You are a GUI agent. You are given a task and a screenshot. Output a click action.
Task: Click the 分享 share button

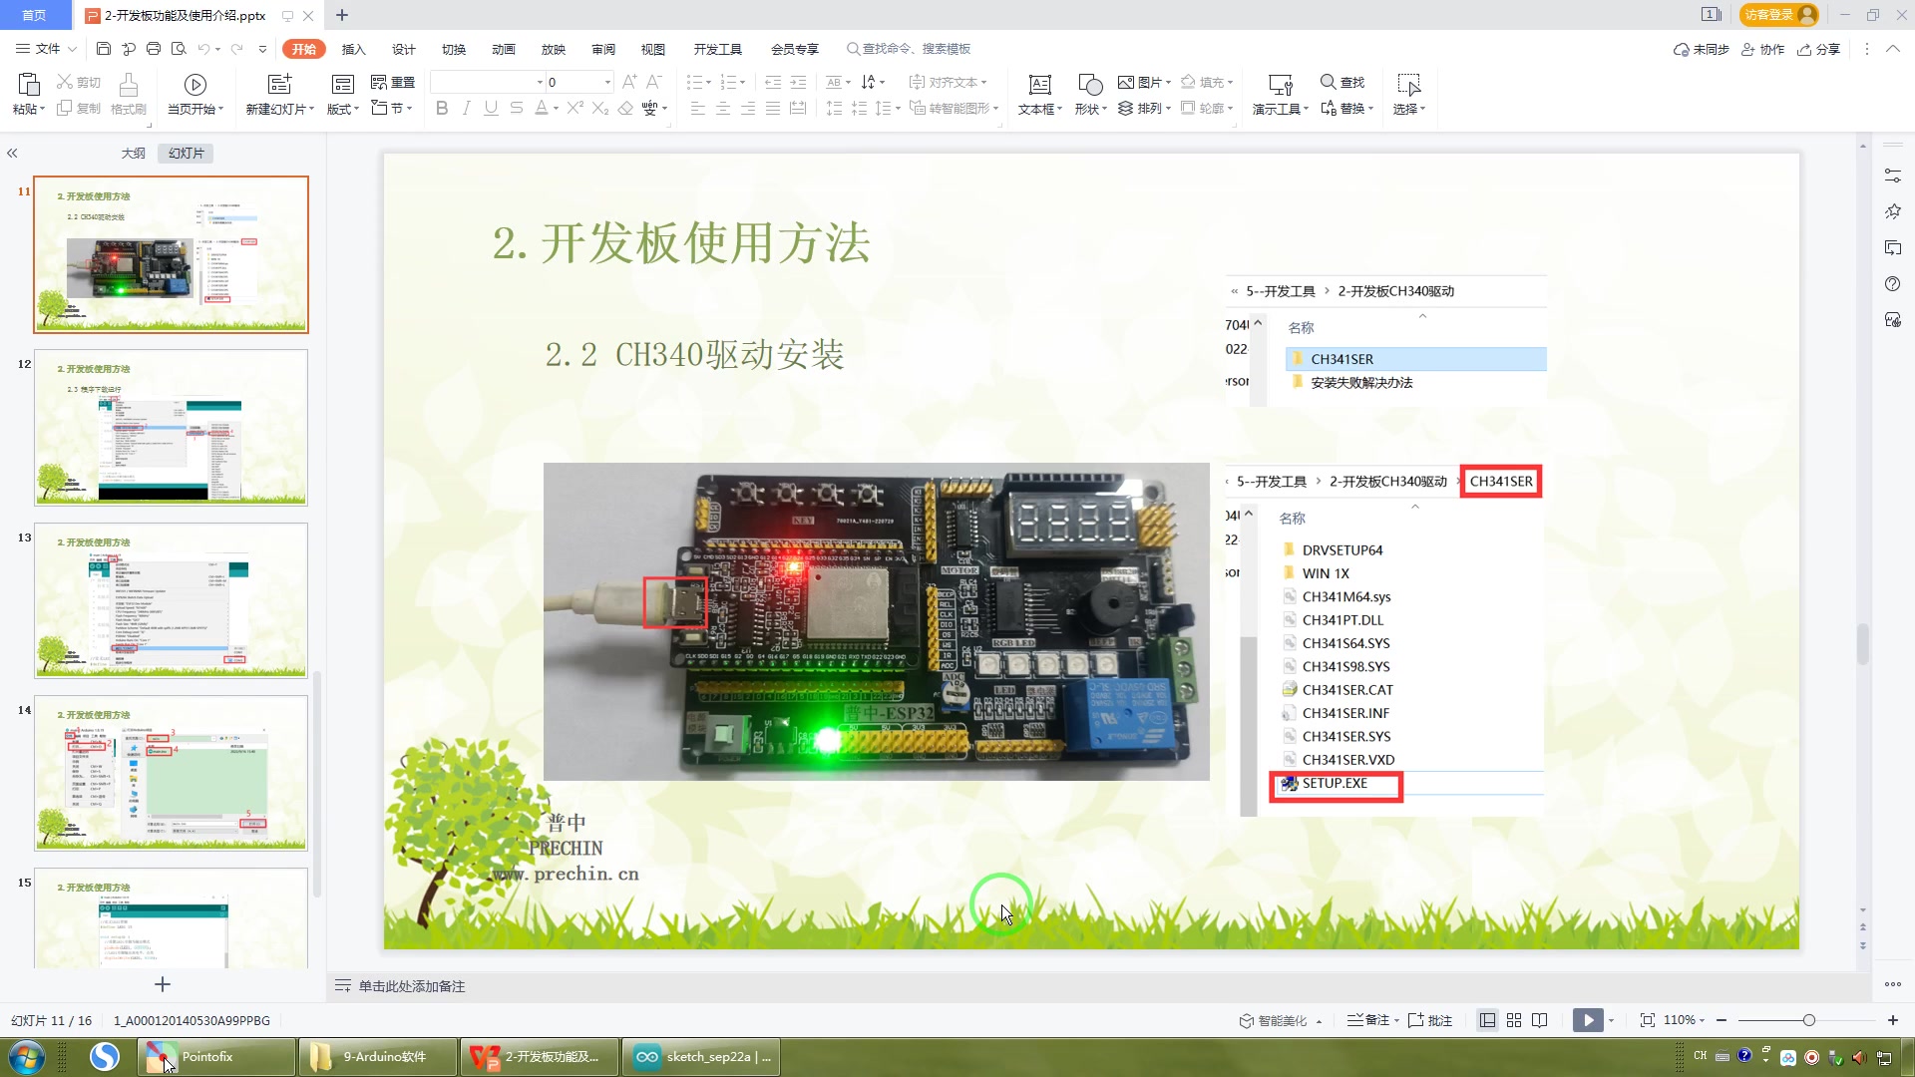point(1819,49)
